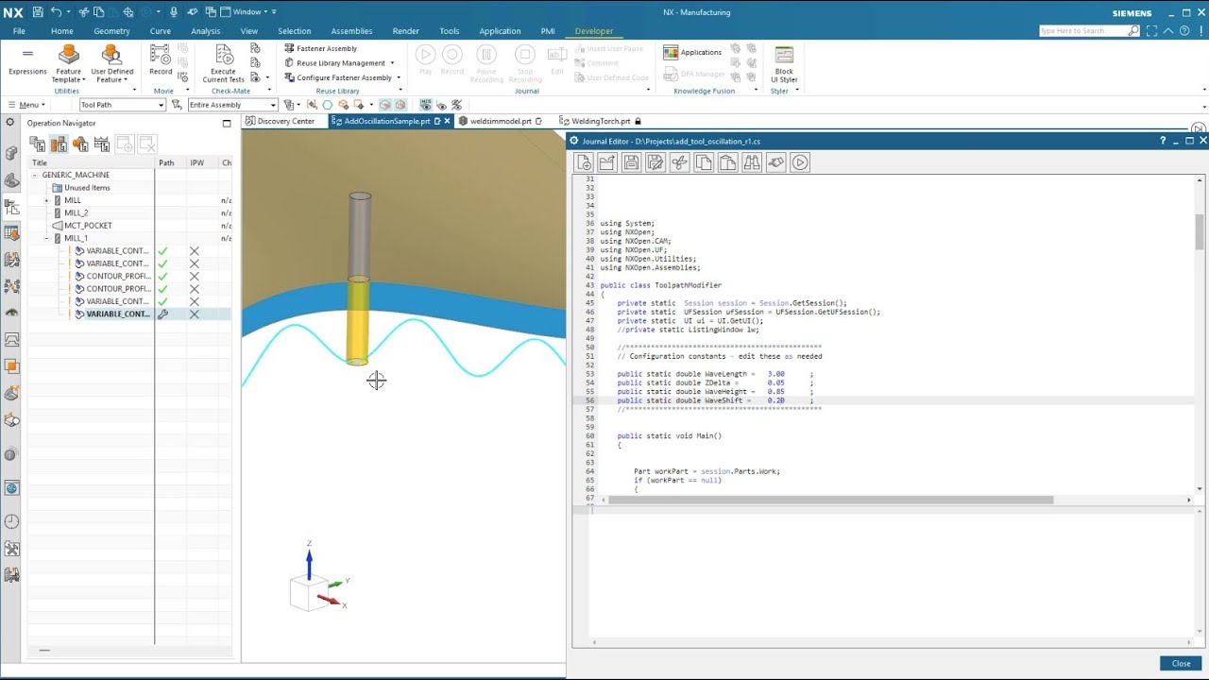The width and height of the screenshot is (1209, 680).
Task: Switch to weldsimmodel.prt document tab
Action: point(500,121)
